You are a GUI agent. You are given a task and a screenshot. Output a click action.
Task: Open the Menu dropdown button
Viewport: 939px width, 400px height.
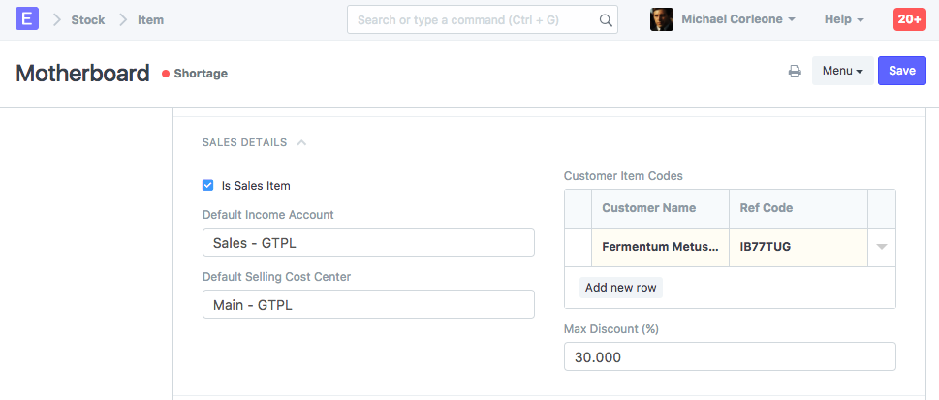[841, 71]
